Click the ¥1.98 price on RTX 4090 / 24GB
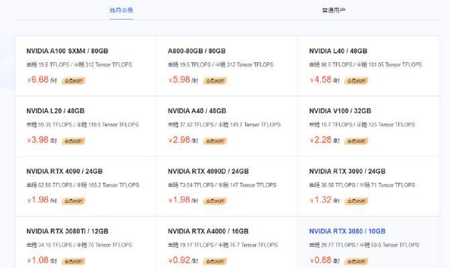 pyautogui.click(x=38, y=200)
